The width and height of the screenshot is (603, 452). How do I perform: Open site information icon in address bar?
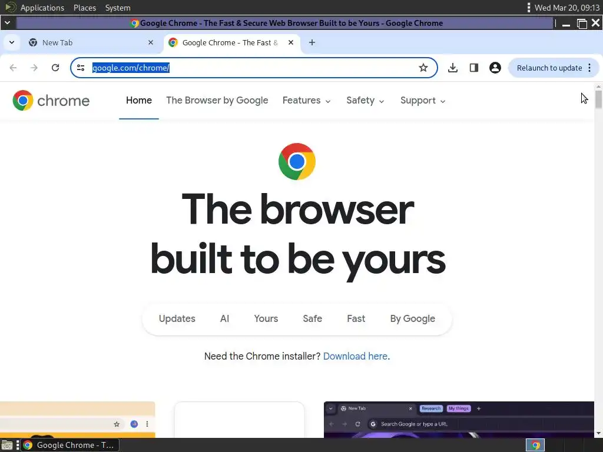[x=81, y=68]
